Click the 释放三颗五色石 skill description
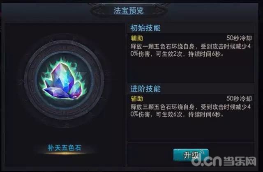This screenshot has width=263, height=172. pos(191,110)
